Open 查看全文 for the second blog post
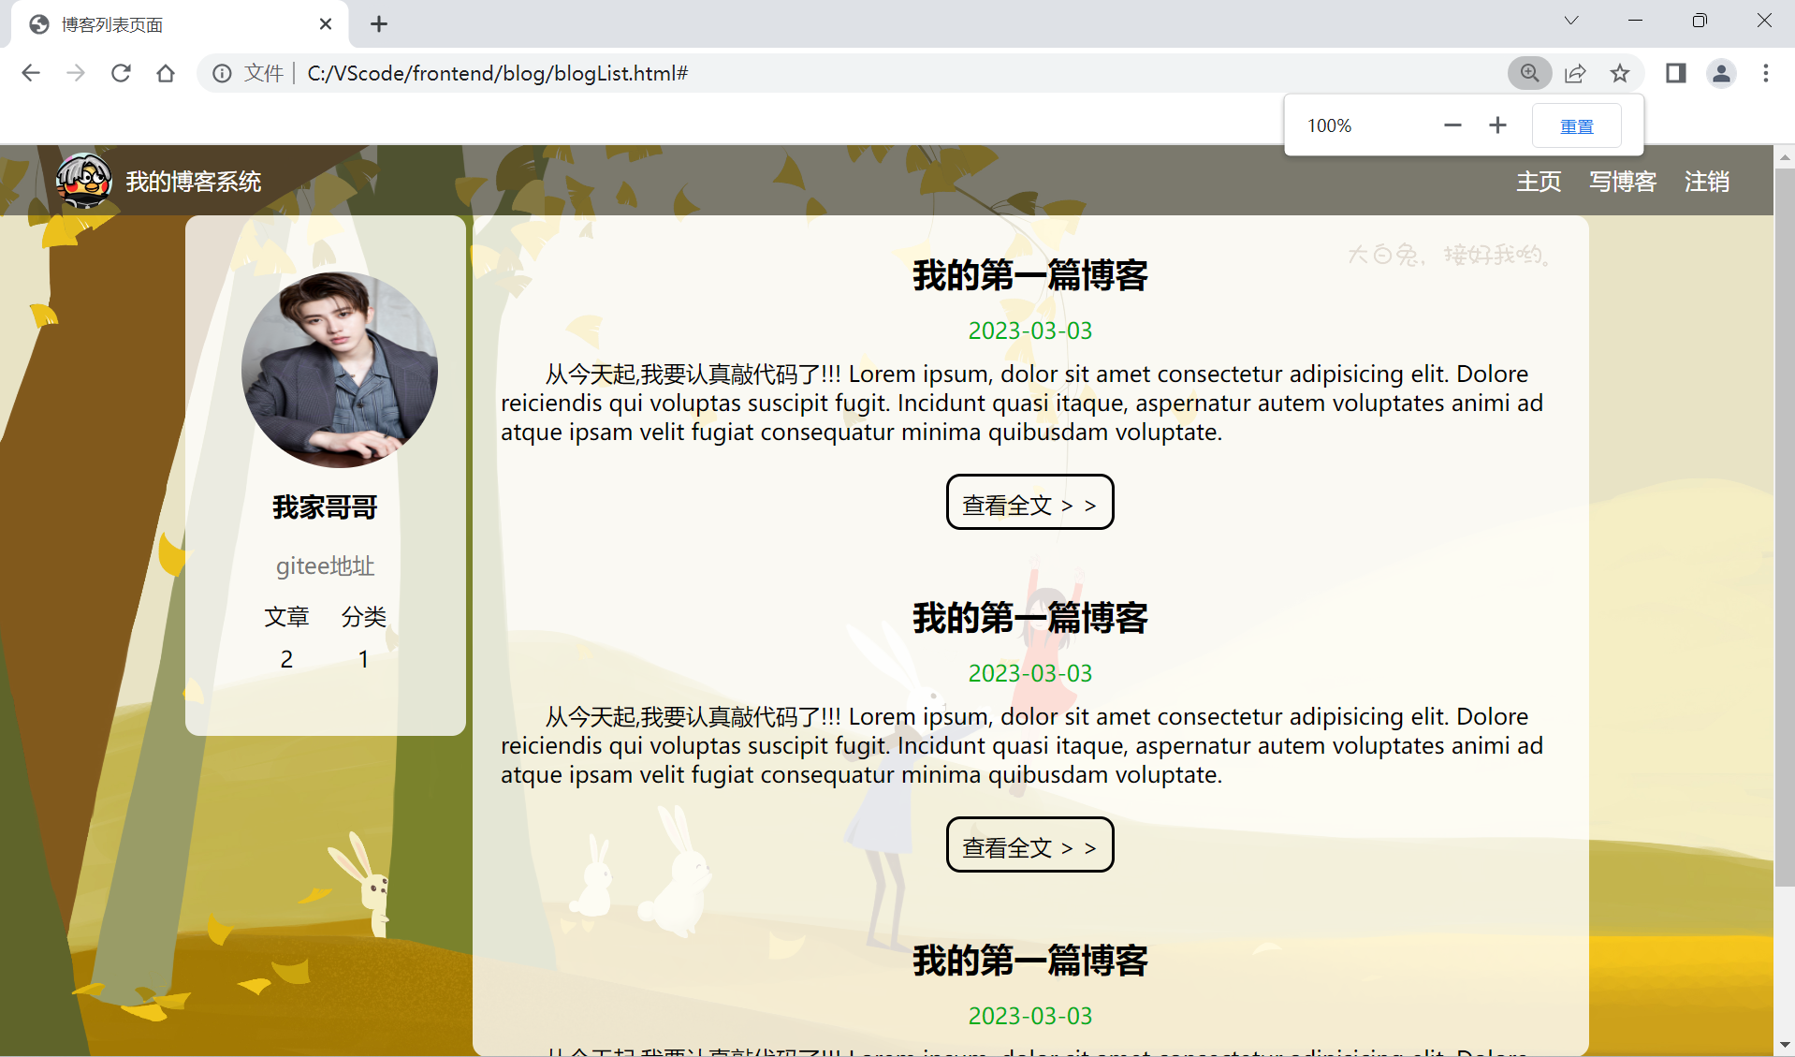The width and height of the screenshot is (1795, 1057). tap(1029, 844)
